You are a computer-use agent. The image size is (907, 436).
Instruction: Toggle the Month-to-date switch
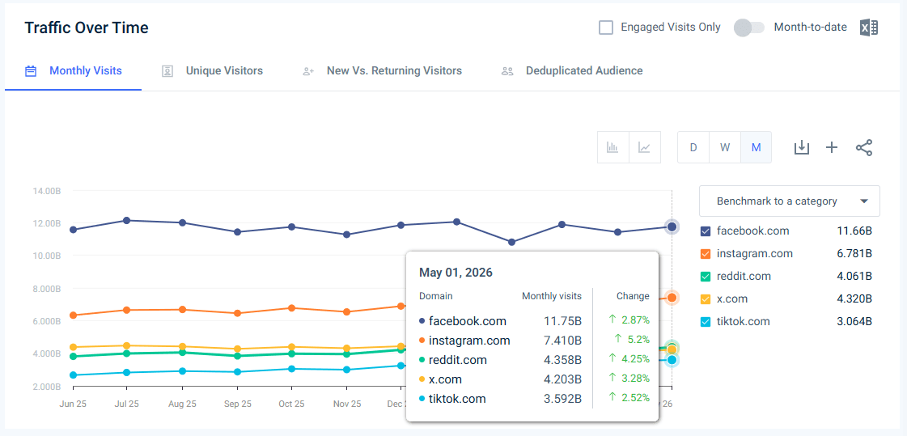[x=748, y=28]
